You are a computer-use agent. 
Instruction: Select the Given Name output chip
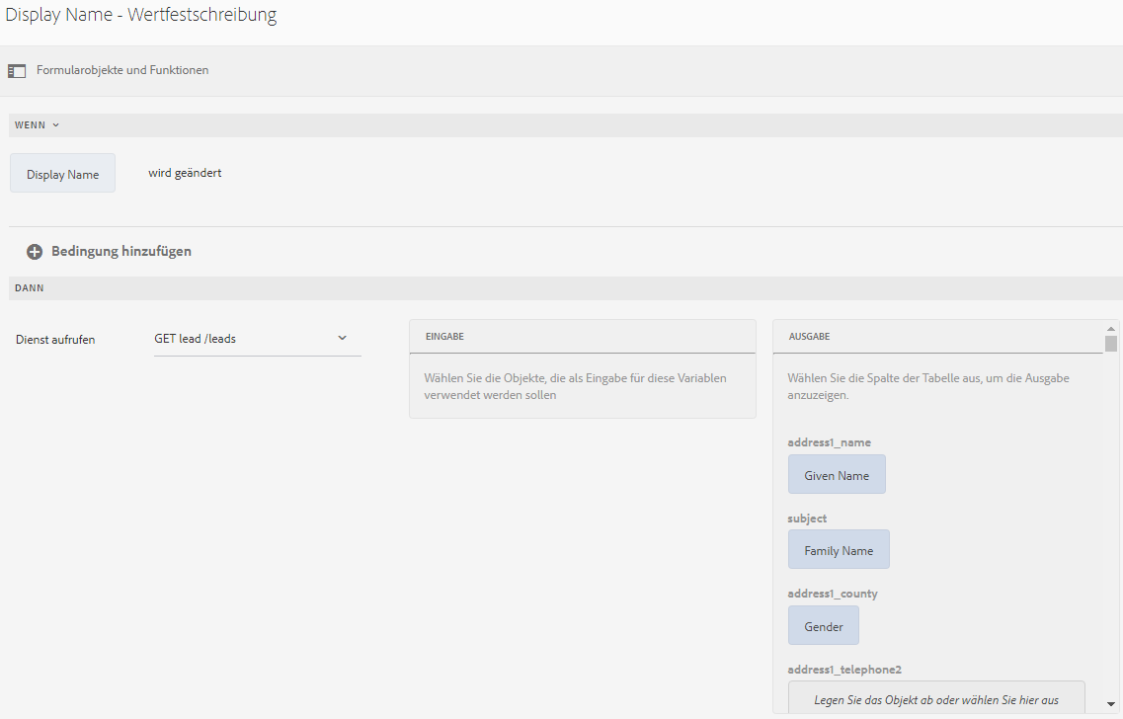tap(837, 475)
